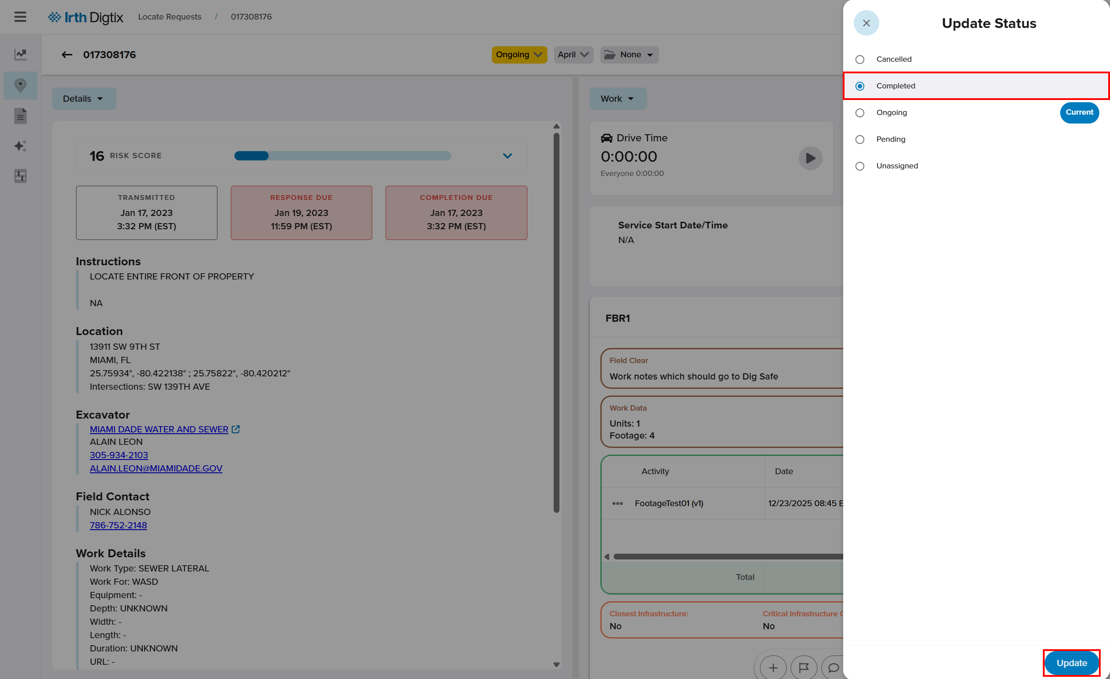Select the Cancelled radio option

click(x=860, y=60)
